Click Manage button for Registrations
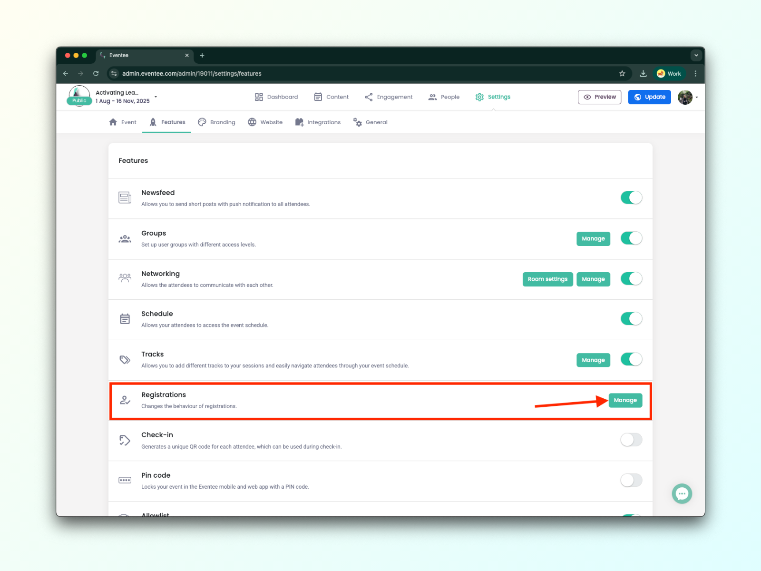This screenshot has height=571, width=761. (x=625, y=400)
